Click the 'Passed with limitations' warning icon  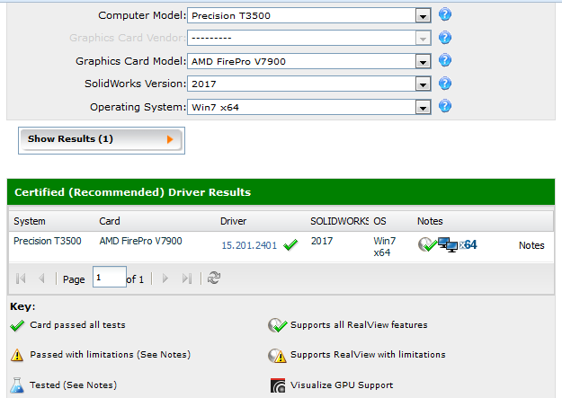coord(17,355)
